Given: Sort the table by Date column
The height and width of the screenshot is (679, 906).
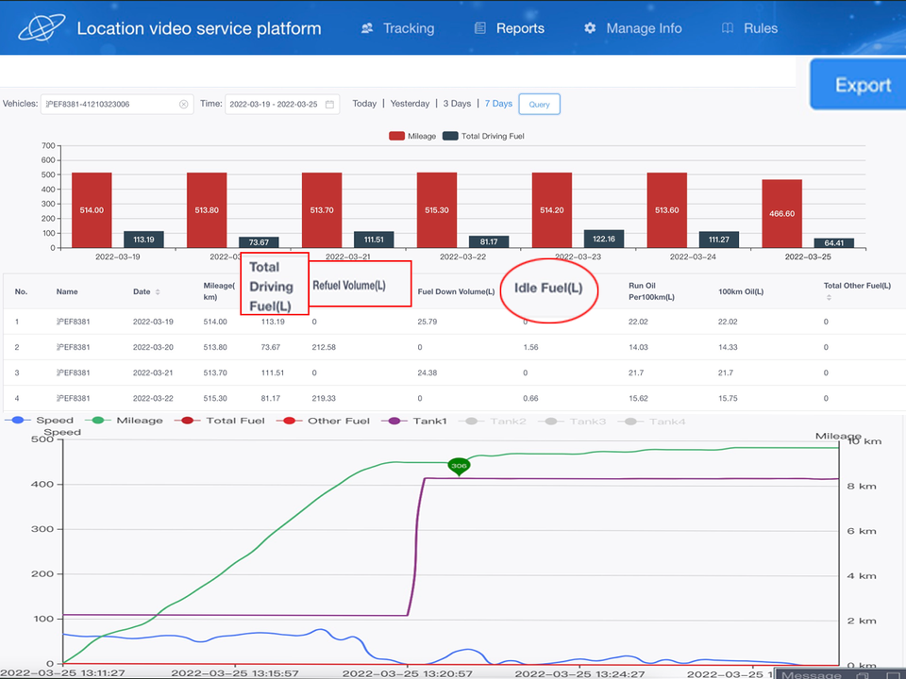Looking at the screenshot, I should click(158, 292).
